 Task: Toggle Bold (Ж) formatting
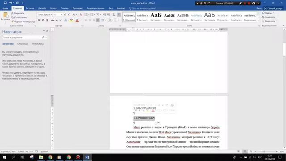tap(39, 20)
